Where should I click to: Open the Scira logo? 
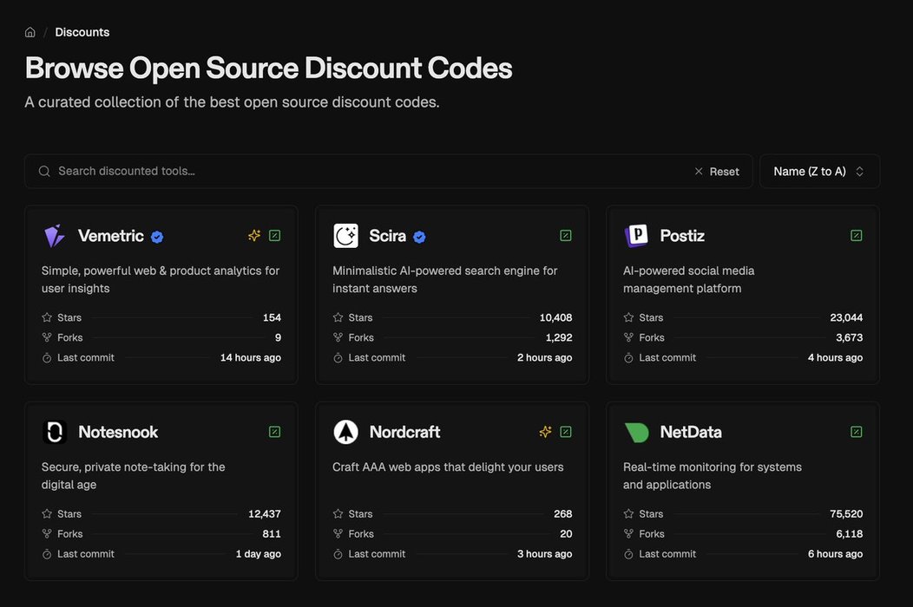pyautogui.click(x=346, y=236)
